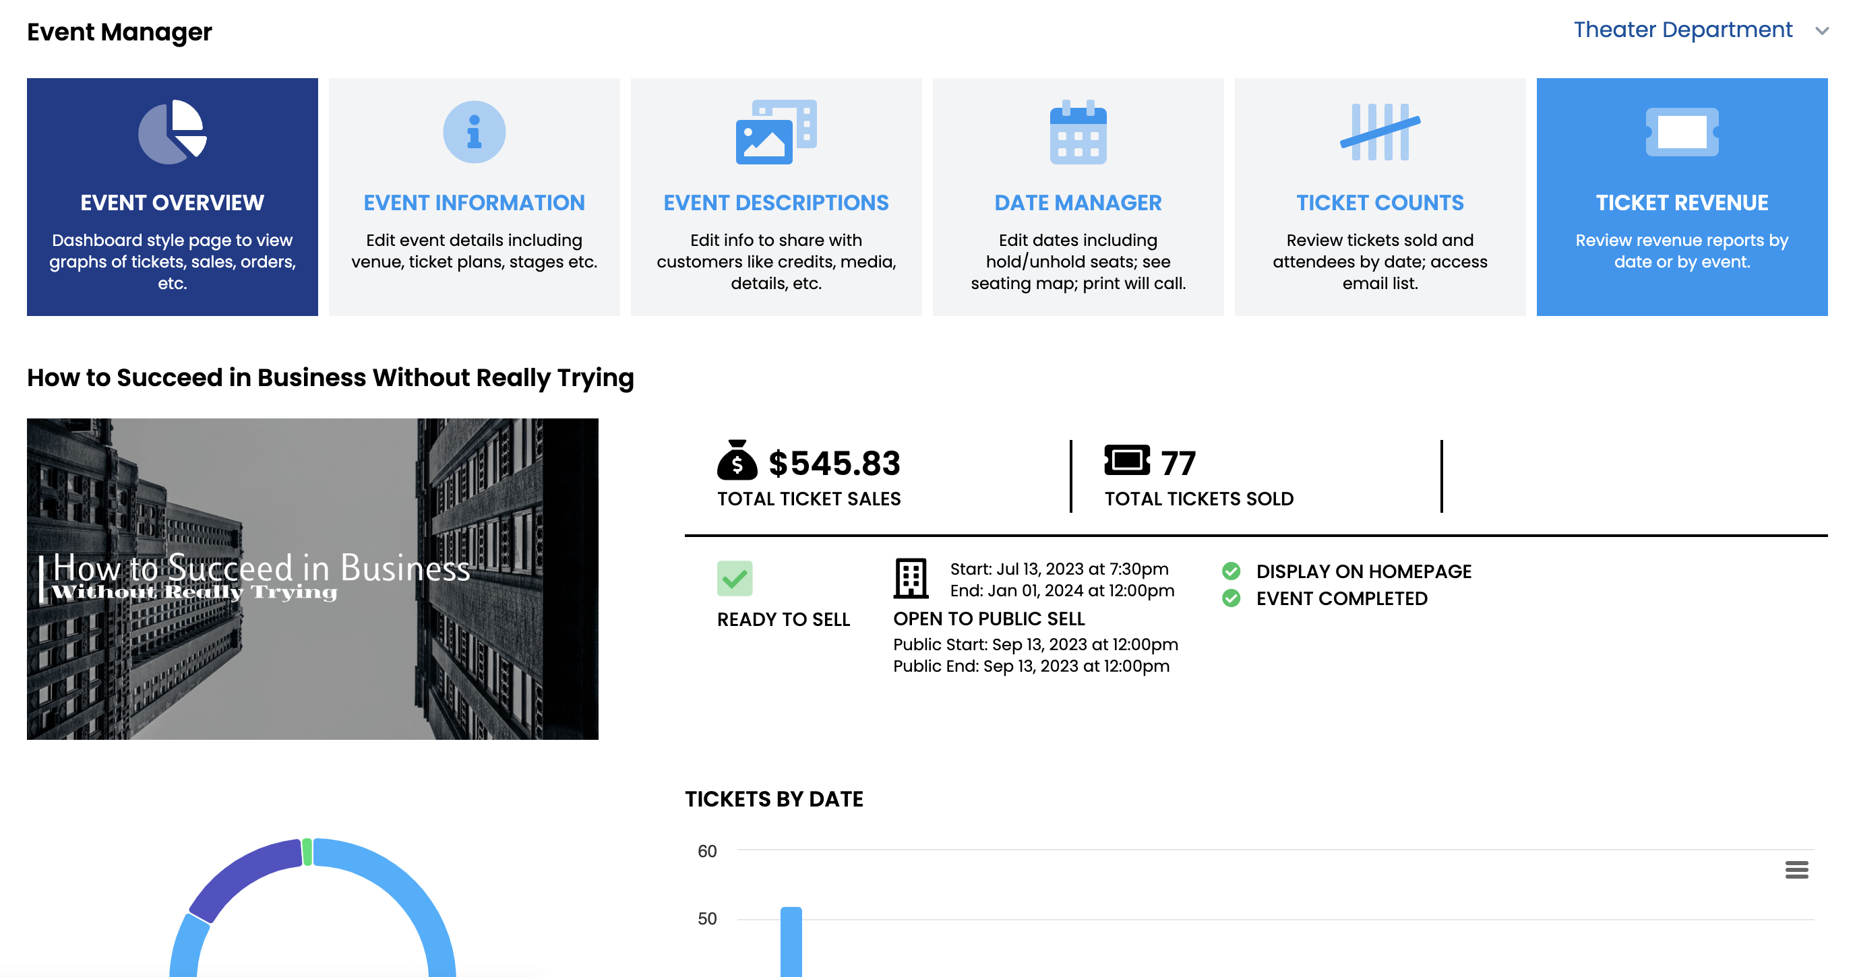Click the TICKETS BY DATE chart heading

773,798
